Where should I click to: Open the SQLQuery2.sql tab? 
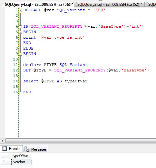(x=110, y=5)
